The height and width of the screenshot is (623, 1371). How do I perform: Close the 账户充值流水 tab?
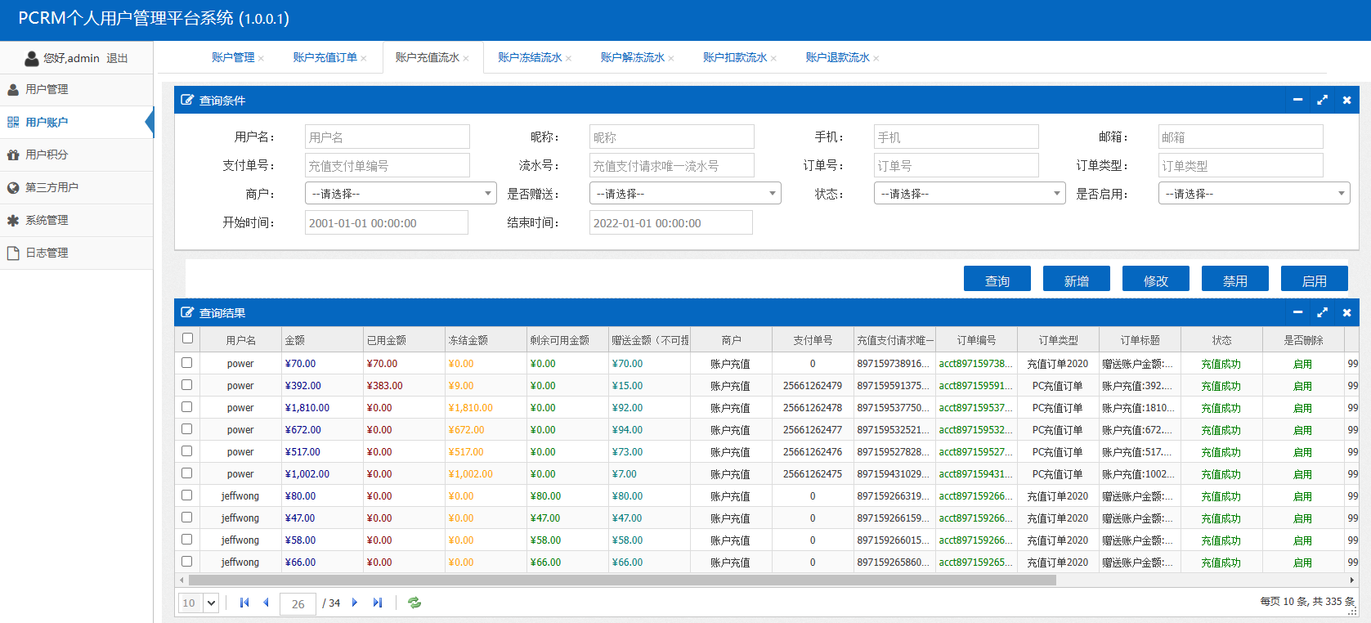pos(466,58)
